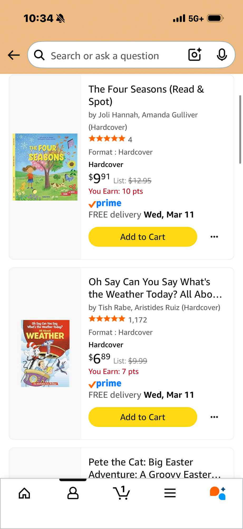This screenshot has height=529, width=243.
Task: Add The Four Seasons to cart
Action: [x=143, y=237]
